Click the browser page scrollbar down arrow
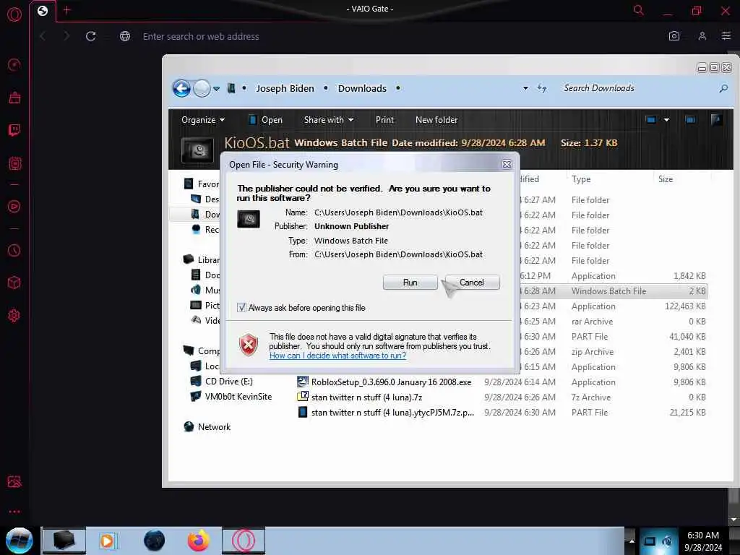 tap(733, 519)
